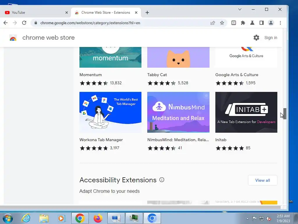Click the lock icon in the address bar
The width and height of the screenshot is (298, 224).
[x=36, y=23]
